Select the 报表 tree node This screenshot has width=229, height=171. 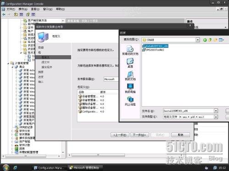[x=20, y=149]
